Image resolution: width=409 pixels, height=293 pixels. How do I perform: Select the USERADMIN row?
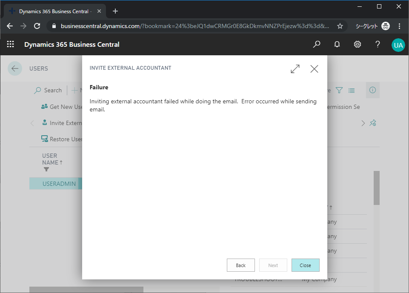coord(59,184)
